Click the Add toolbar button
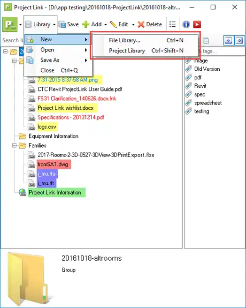 click(x=92, y=24)
